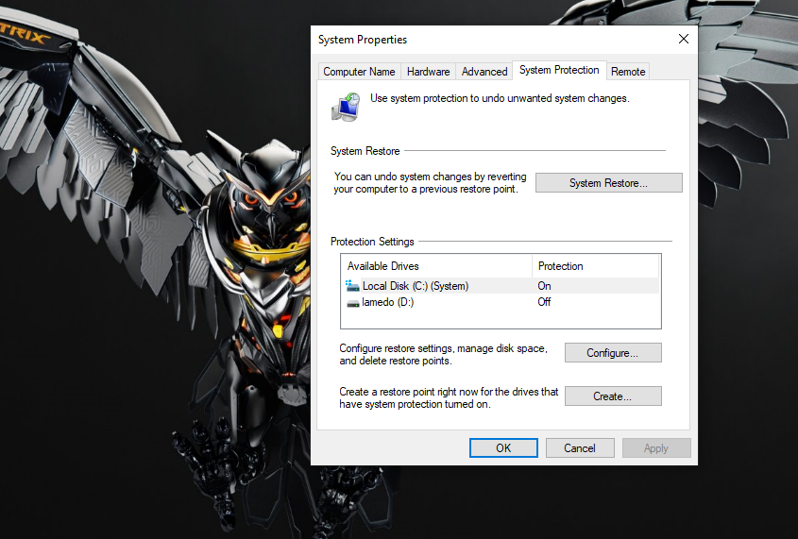
Task: Click the Local Disk (C:) drive icon
Action: coord(352,286)
